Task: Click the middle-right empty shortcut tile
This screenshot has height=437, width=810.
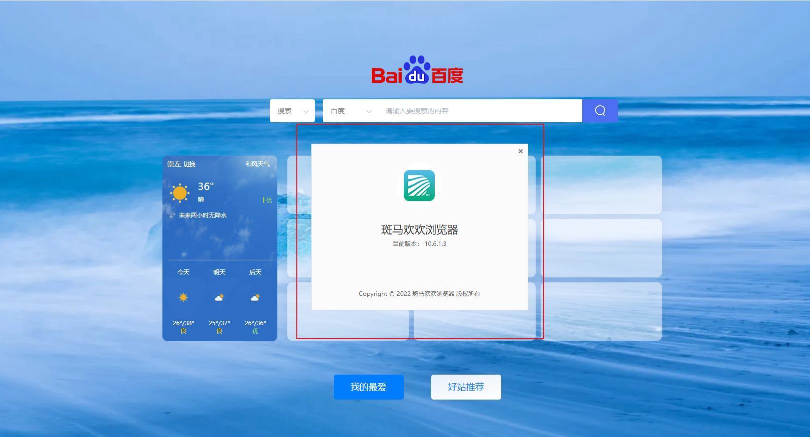Action: point(601,248)
